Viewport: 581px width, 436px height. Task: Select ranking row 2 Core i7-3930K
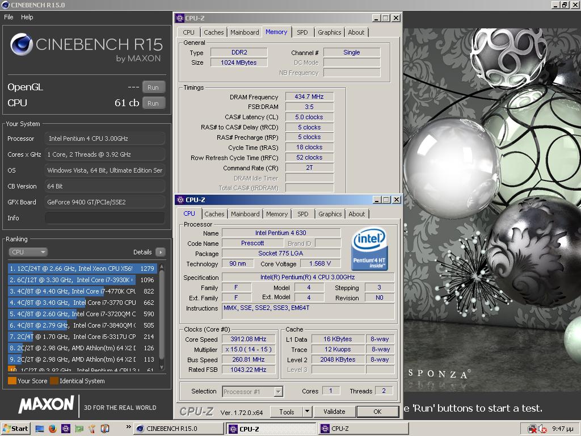click(82, 280)
